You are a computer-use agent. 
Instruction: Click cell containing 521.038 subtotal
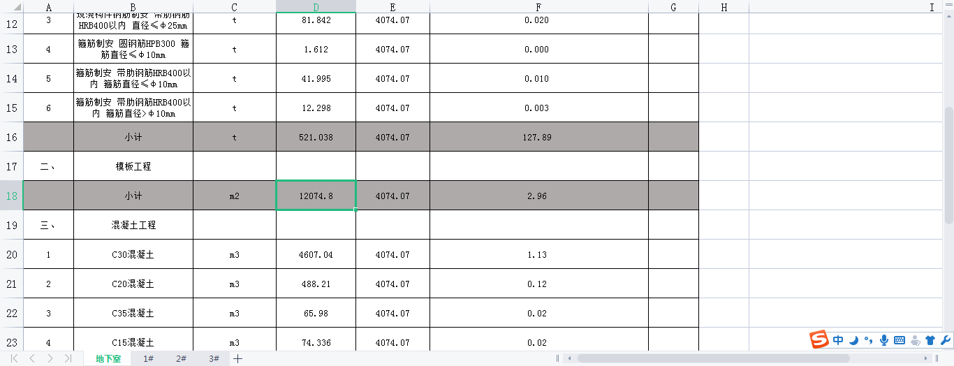(x=316, y=138)
